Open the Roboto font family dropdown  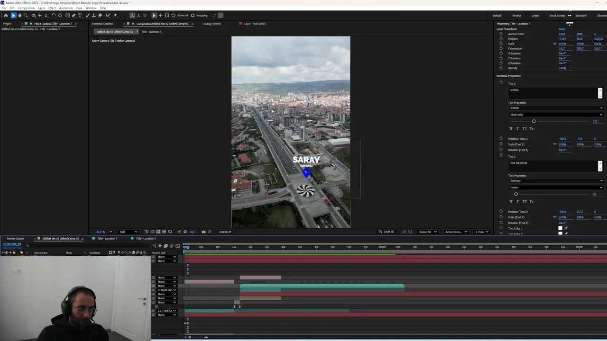click(x=556, y=108)
